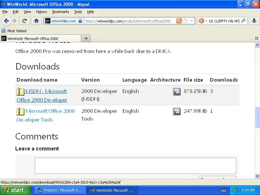This screenshot has width=260, height=195.
Task: Click the on-screen keyboard tray icon
Action: pyautogui.click(x=224, y=190)
